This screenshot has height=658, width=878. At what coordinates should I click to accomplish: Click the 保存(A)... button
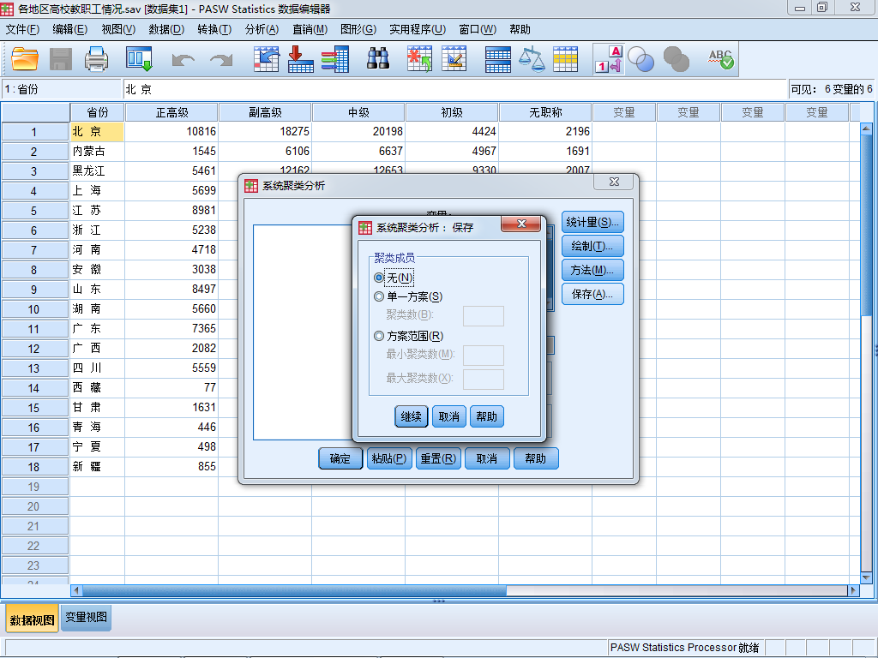click(592, 295)
